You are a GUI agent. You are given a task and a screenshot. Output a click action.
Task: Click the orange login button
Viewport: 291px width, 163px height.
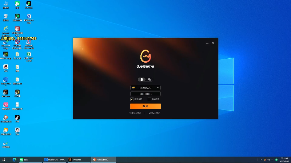[145, 106]
